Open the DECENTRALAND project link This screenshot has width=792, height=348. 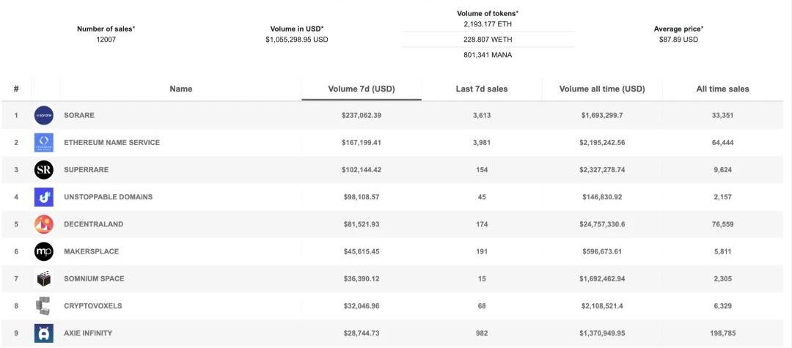point(93,224)
